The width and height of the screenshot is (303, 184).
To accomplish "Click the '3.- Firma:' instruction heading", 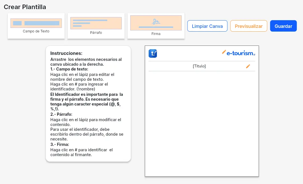I will coord(60,144).
